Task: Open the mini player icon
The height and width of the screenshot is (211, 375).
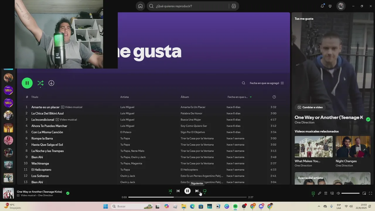Action: [364, 193]
